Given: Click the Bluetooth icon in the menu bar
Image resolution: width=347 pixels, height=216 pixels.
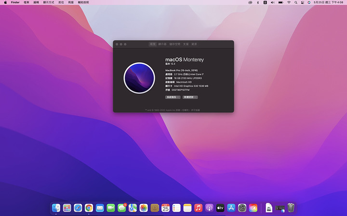Looking at the screenshot, I should pyautogui.click(x=258, y=2).
